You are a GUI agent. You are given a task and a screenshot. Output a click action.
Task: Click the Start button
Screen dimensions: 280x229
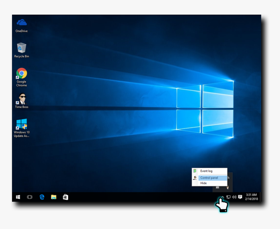[x=18, y=197]
